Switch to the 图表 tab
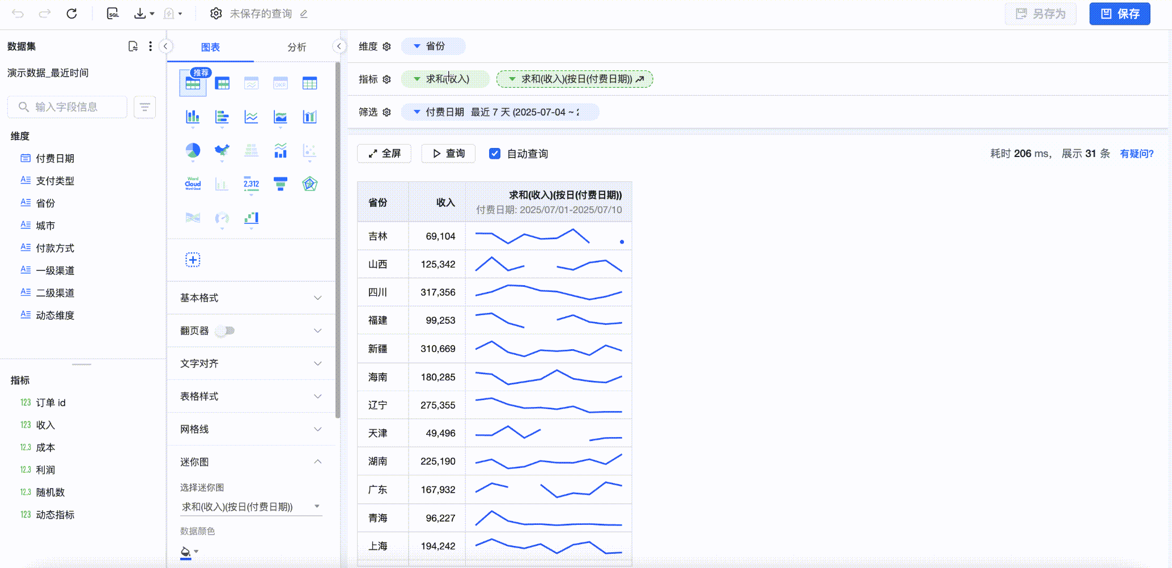Viewport: 1172px width, 568px height. point(210,47)
